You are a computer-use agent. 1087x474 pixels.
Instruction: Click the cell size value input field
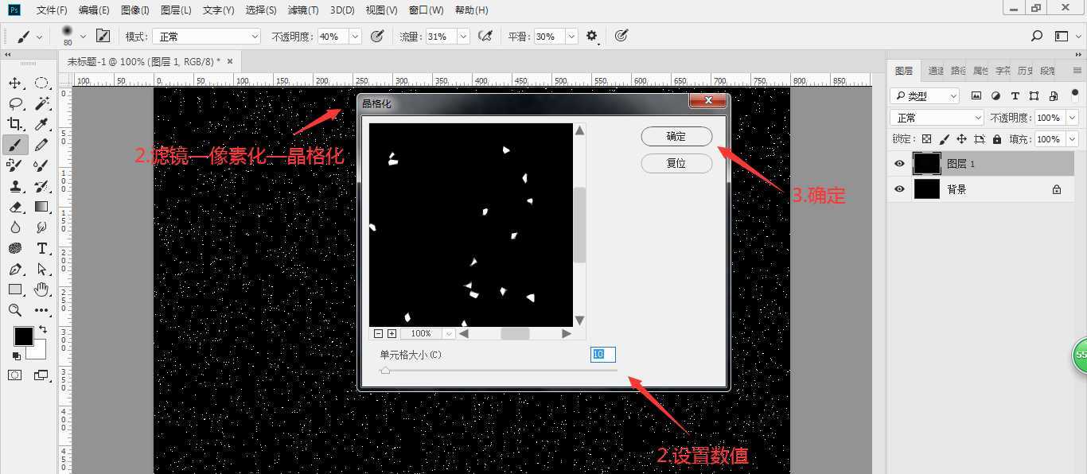tap(602, 355)
